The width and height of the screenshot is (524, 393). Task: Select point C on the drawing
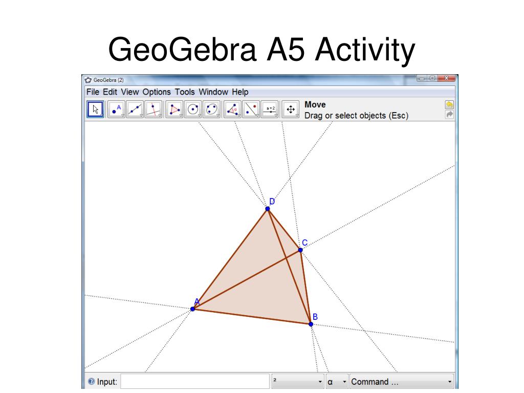pyautogui.click(x=300, y=250)
